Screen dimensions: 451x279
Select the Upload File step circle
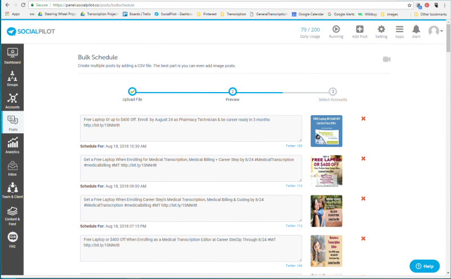pos(132,91)
